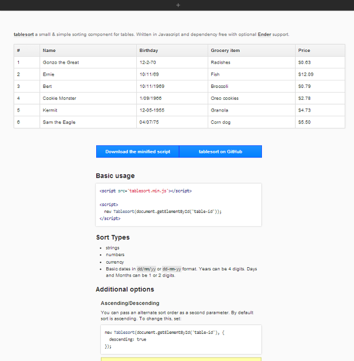Sort the table by the # column header
The image size is (354, 361).
pyautogui.click(x=27, y=50)
